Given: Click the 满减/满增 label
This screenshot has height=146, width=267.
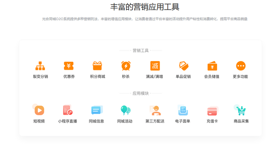Looking at the screenshot, I should click(154, 77).
